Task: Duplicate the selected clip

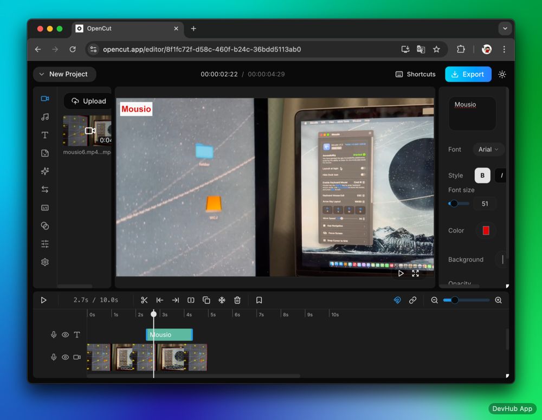Action: (x=207, y=300)
